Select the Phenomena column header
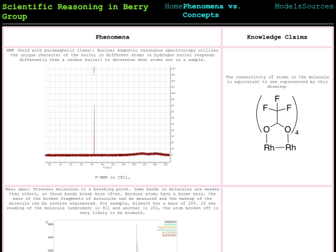The height and width of the screenshot is (252, 336). 112,37
